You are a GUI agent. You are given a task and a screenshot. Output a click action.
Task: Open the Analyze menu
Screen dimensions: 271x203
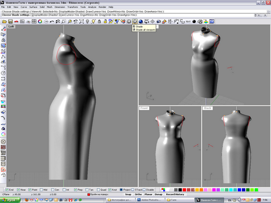91,7
